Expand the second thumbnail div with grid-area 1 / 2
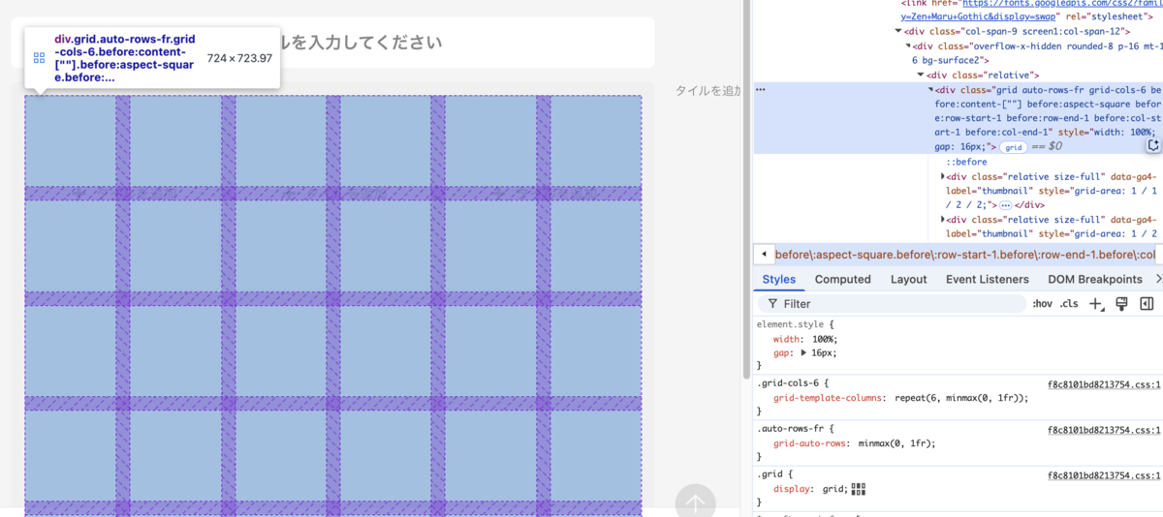1163x517 pixels. (944, 220)
